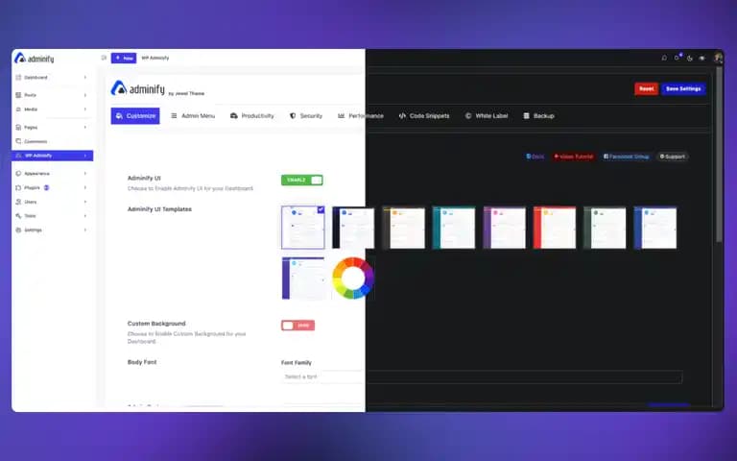Expand the Media submenu arrow

click(85, 109)
